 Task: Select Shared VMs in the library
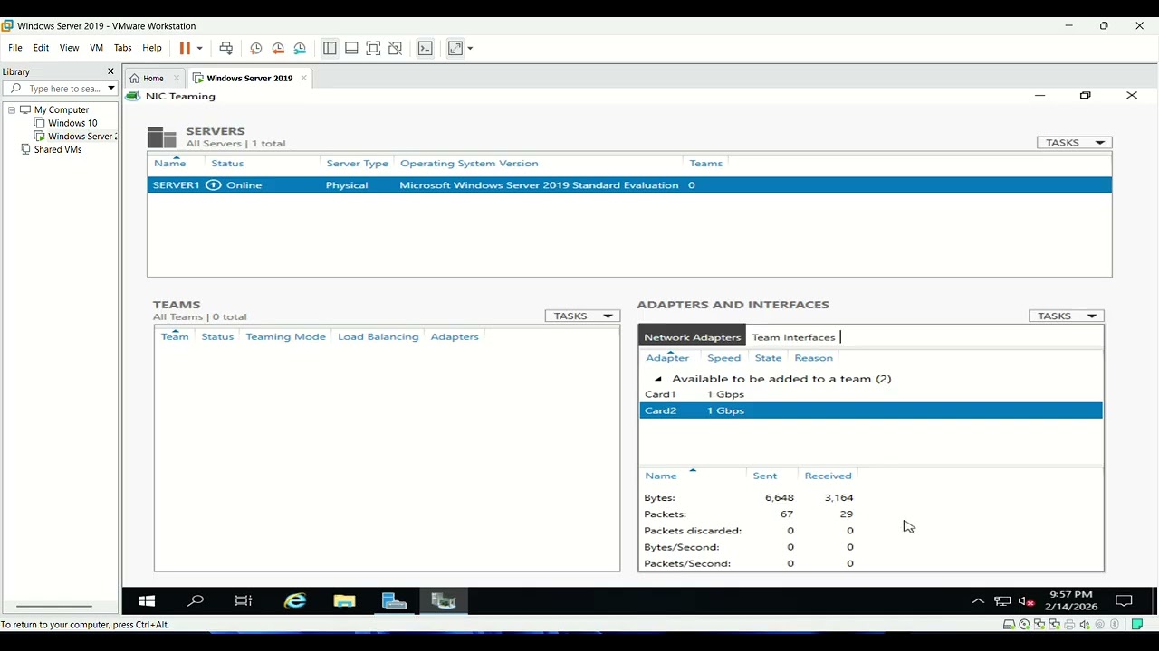pos(58,149)
